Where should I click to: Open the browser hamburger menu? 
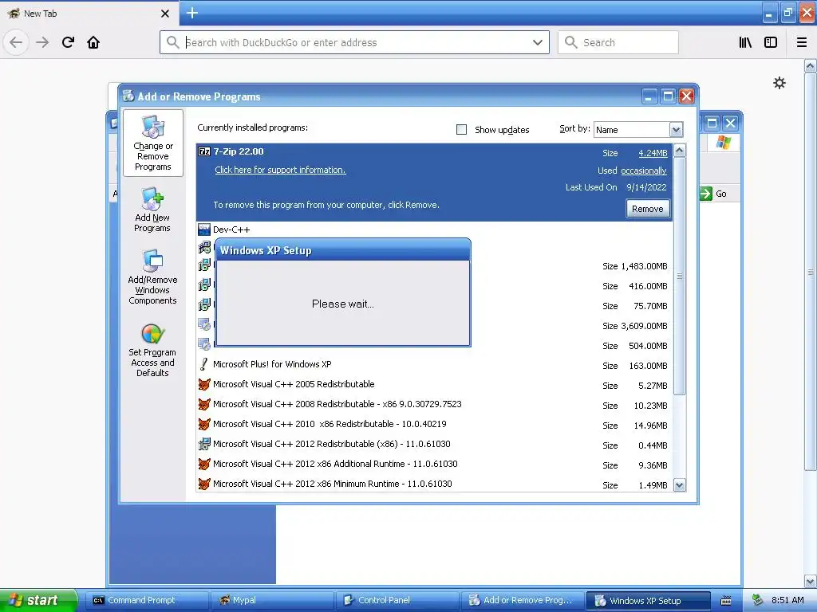[802, 42]
